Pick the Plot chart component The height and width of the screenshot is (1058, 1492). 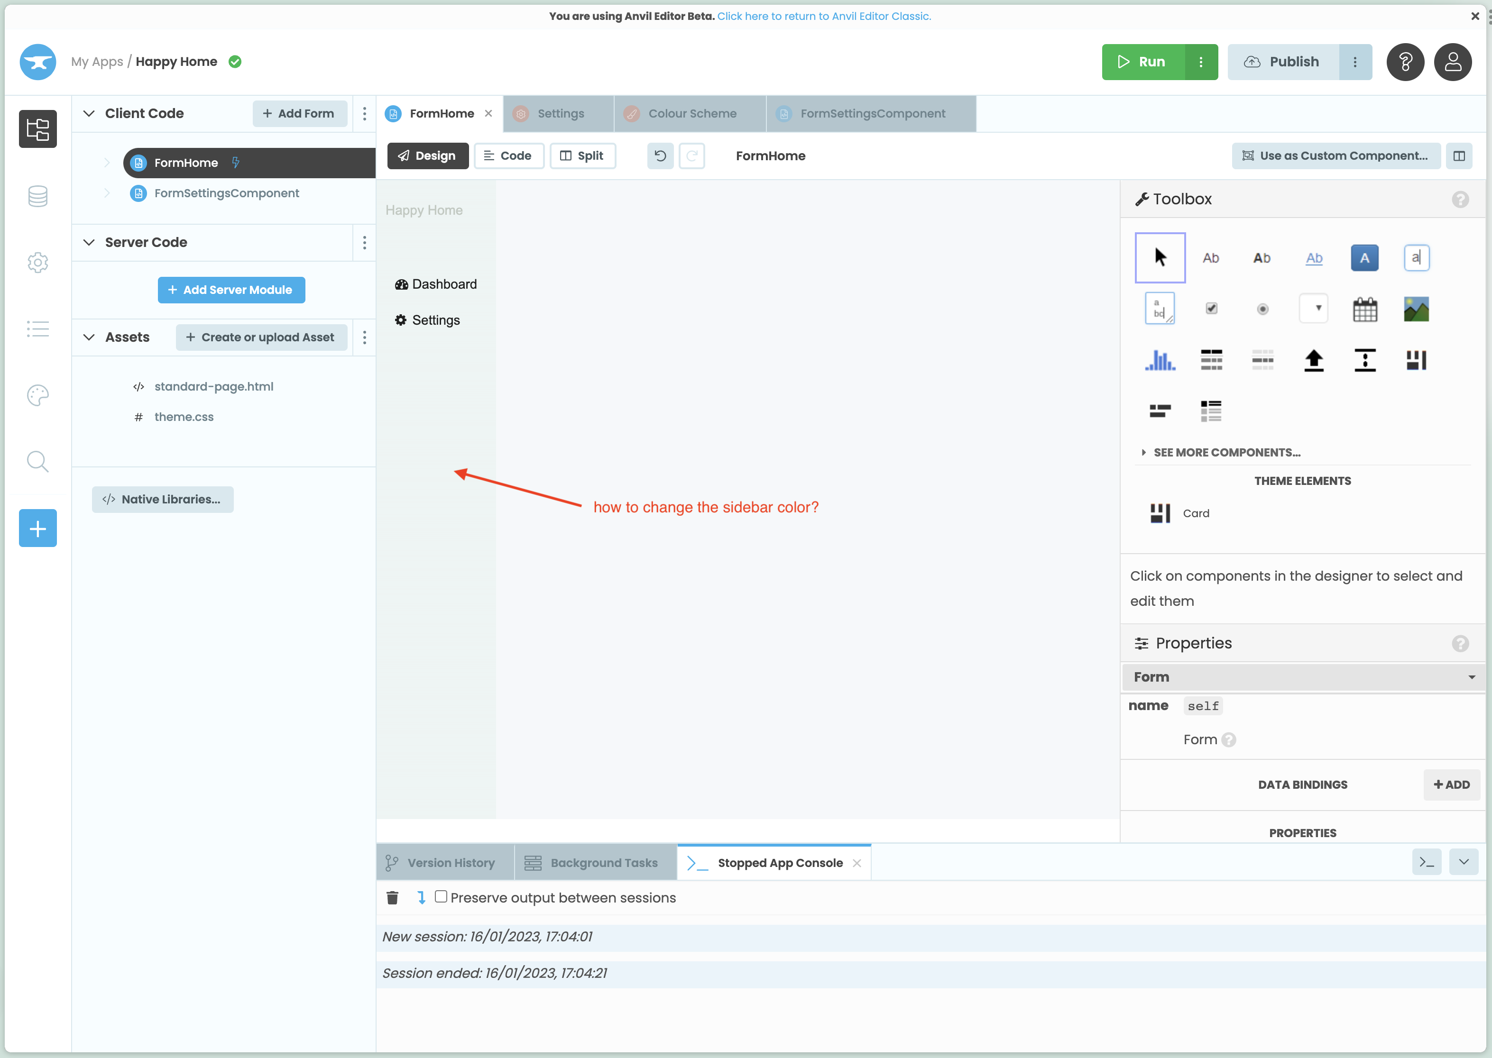tap(1160, 360)
